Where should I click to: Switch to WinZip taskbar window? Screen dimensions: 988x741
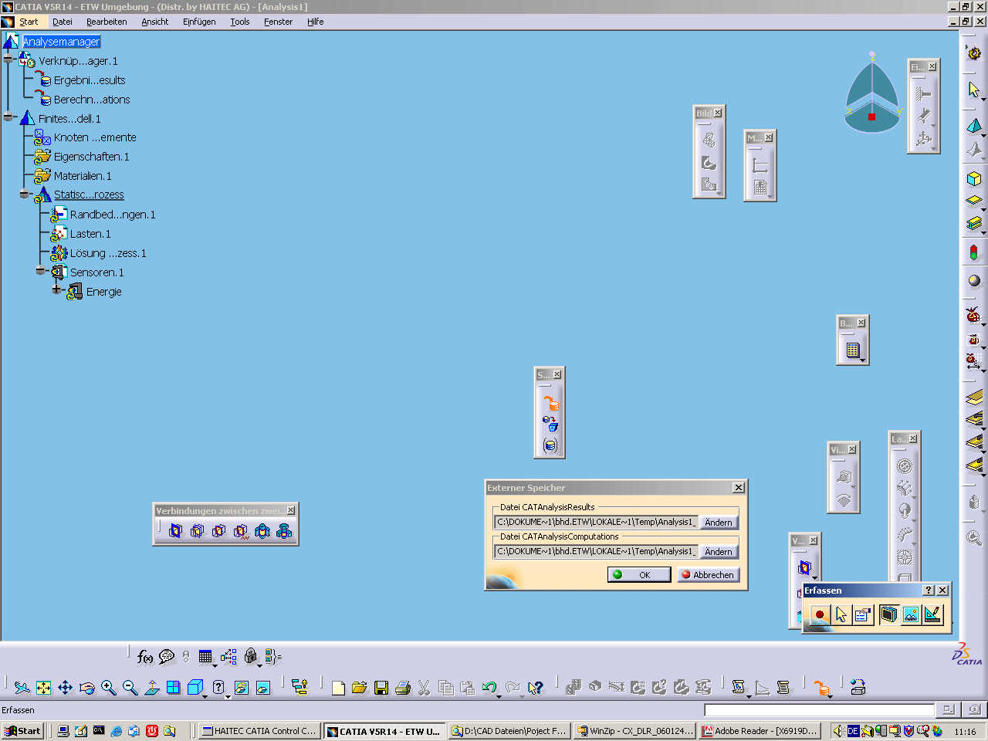pyautogui.click(x=635, y=731)
